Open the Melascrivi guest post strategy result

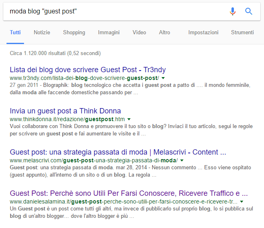(x=118, y=152)
